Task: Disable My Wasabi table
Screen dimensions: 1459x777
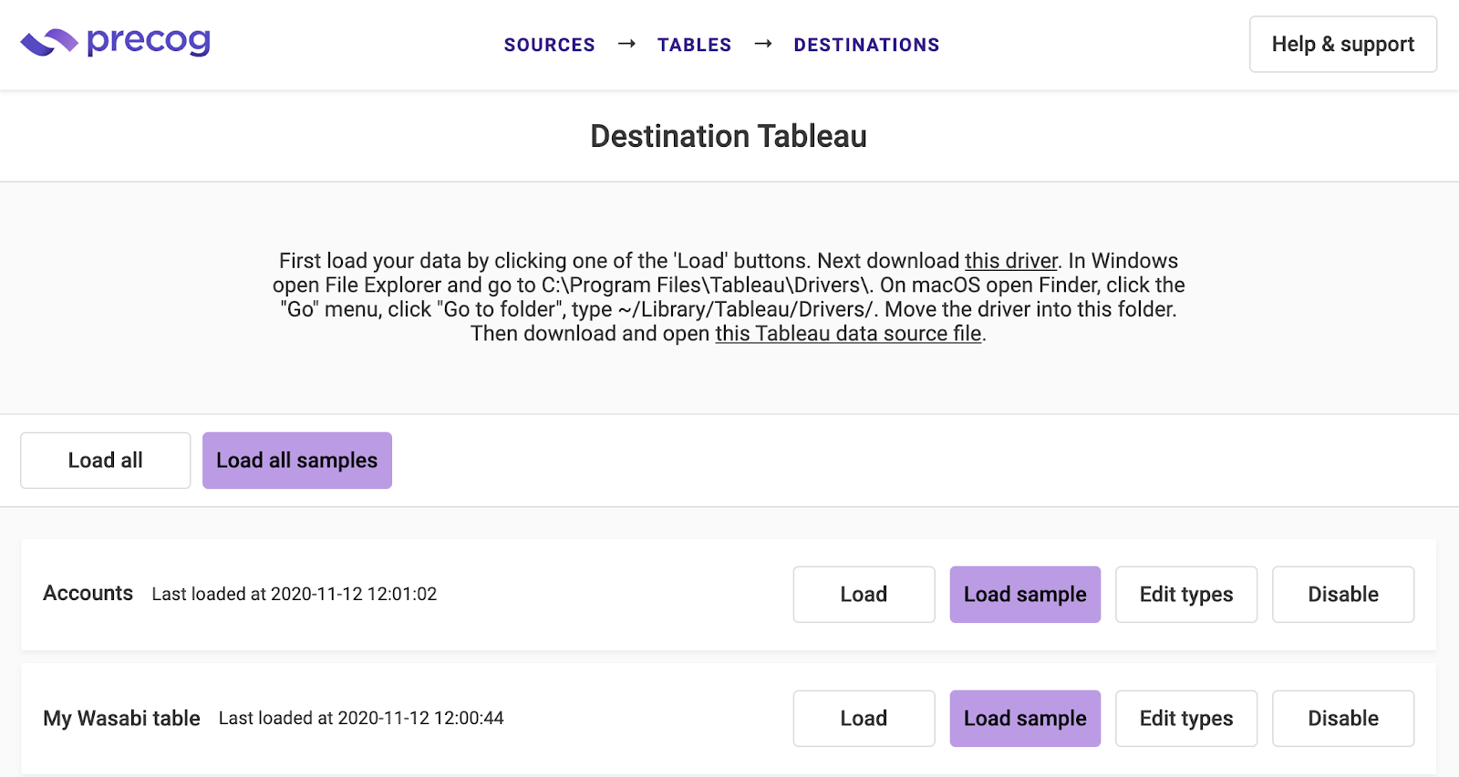Action: (x=1343, y=719)
